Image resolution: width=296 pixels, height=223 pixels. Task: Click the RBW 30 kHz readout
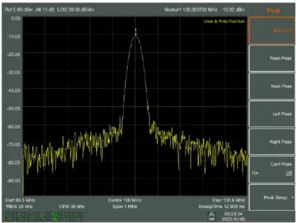[19, 206]
